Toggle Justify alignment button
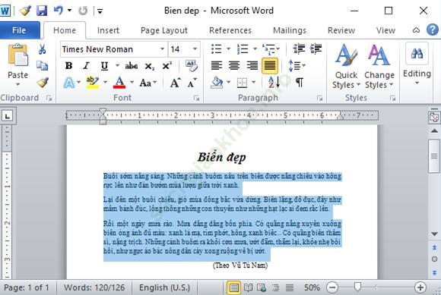Image resolution: width=441 pixels, height=295 pixels. [x=270, y=66]
